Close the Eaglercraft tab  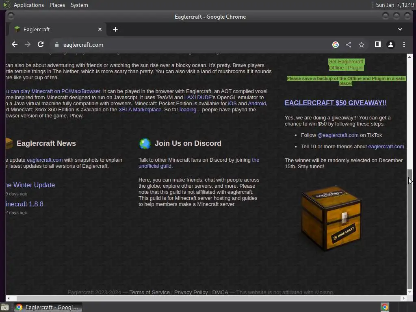coord(100,29)
